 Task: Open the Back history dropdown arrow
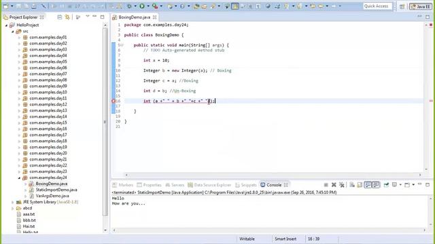[327, 6]
